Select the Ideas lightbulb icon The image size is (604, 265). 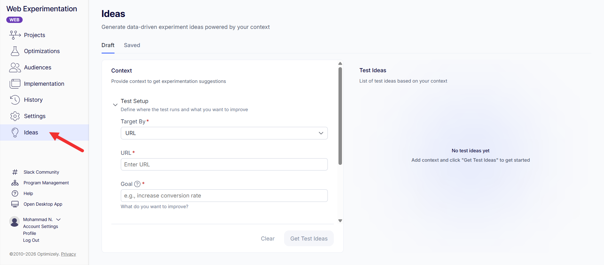[15, 132]
